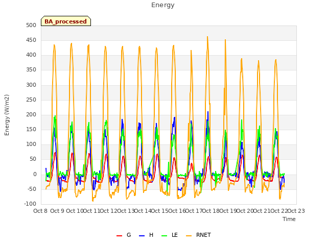The image size is (327, 245).
Task: Click the green LE legend color marker
Action: point(164,236)
